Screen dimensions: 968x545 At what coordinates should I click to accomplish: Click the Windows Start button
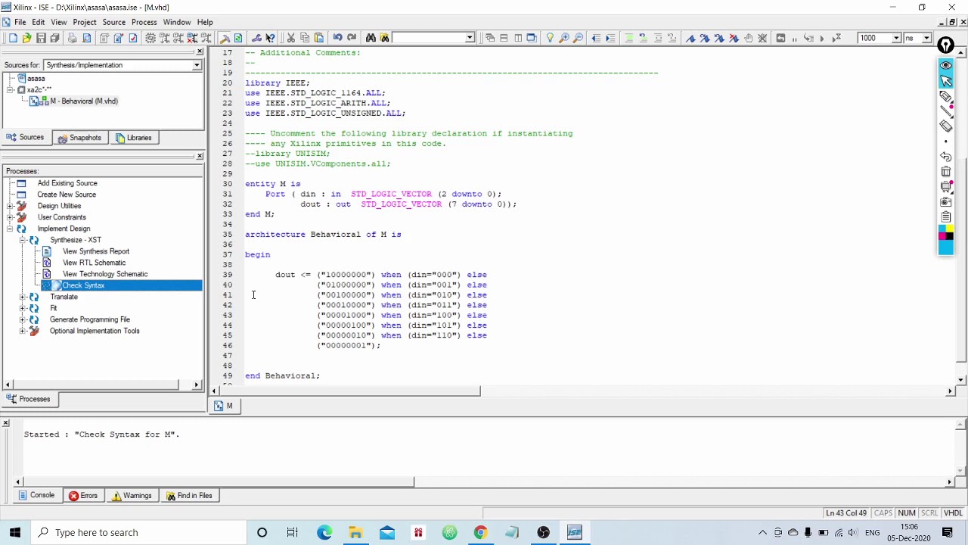click(x=15, y=532)
